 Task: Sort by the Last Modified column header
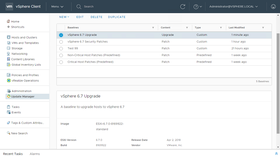[237, 28]
